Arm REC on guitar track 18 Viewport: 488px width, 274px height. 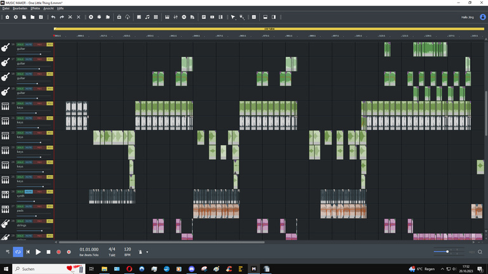(39, 74)
